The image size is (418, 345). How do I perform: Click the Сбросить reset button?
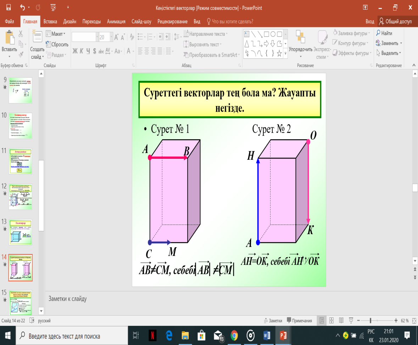[57, 45]
